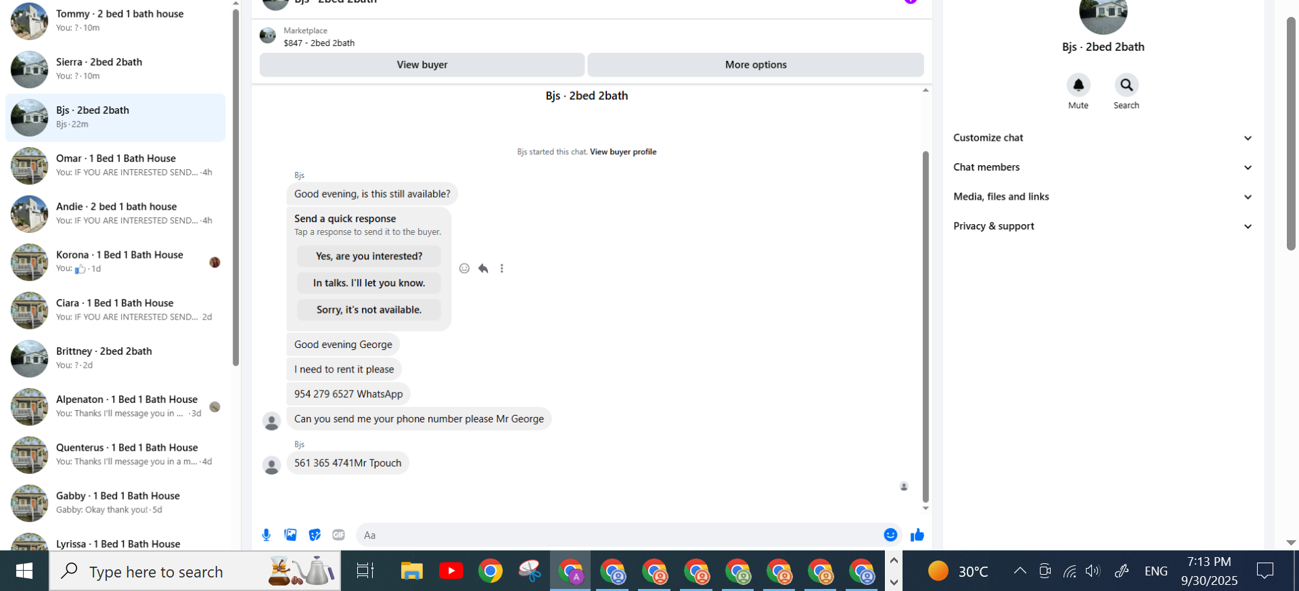Open weather widget showing 30°C
The width and height of the screenshot is (1299, 591).
959,571
